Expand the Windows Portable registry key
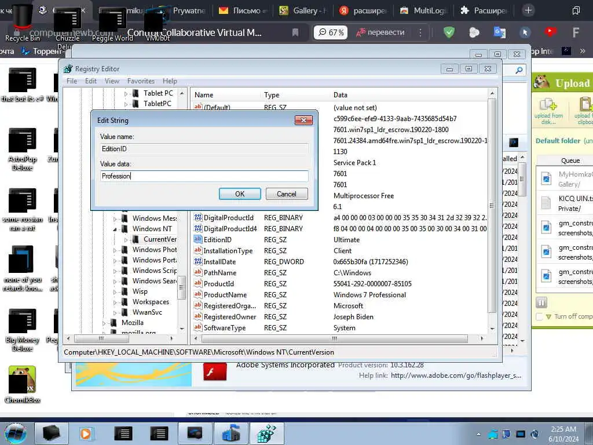The width and height of the screenshot is (593, 445). (x=115, y=260)
